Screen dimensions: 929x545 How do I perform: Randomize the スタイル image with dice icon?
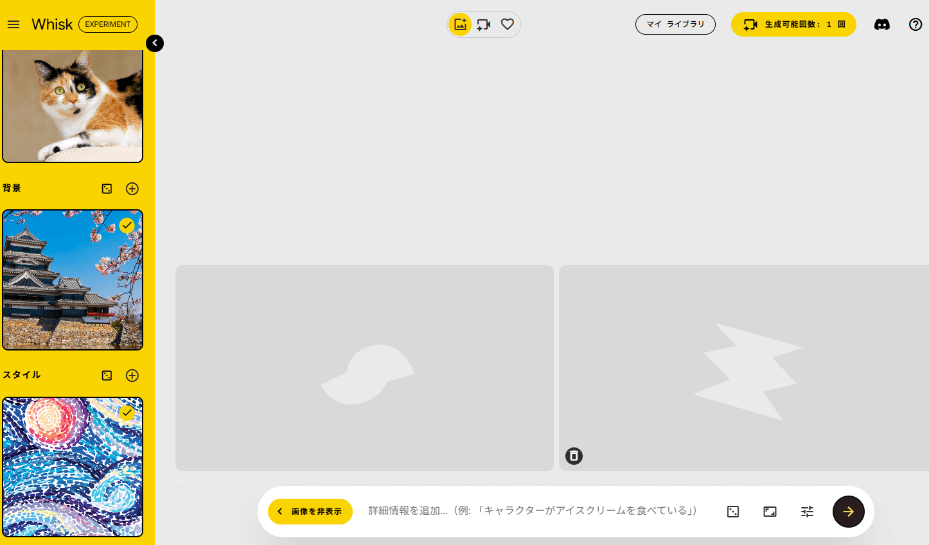[107, 376]
